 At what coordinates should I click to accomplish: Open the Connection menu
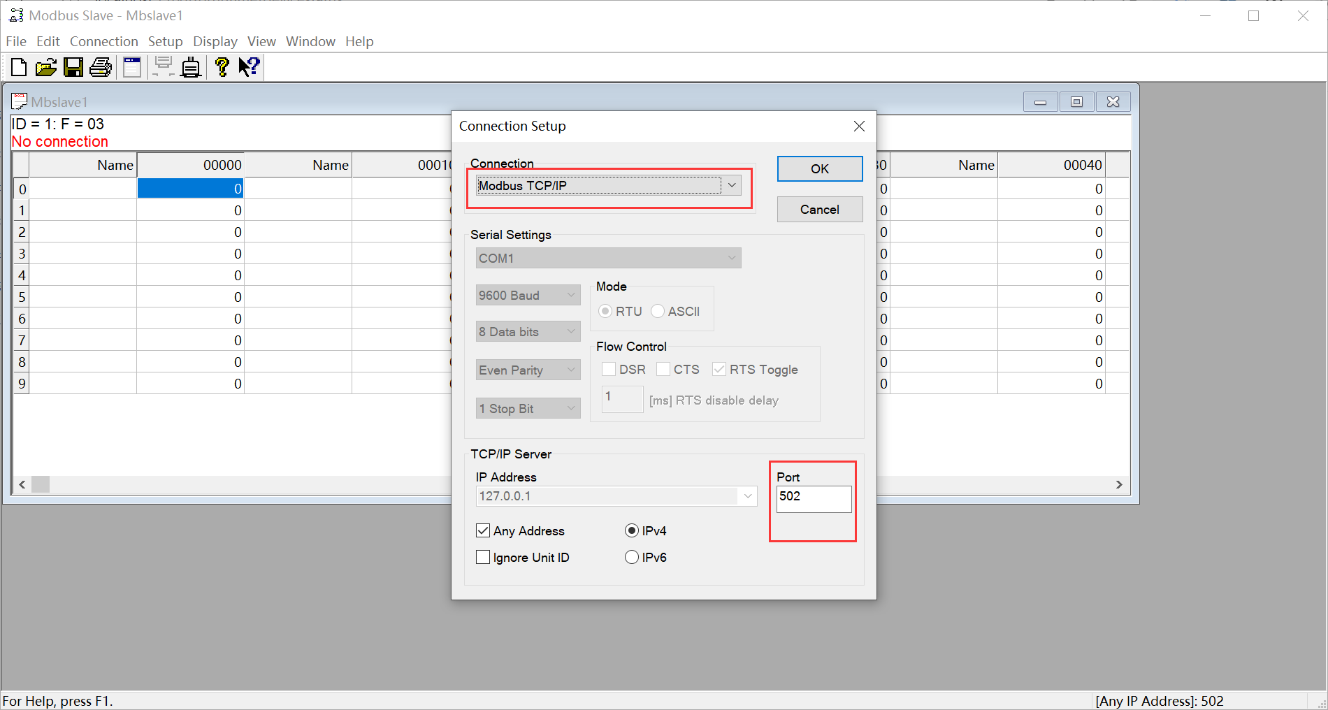[x=103, y=41]
